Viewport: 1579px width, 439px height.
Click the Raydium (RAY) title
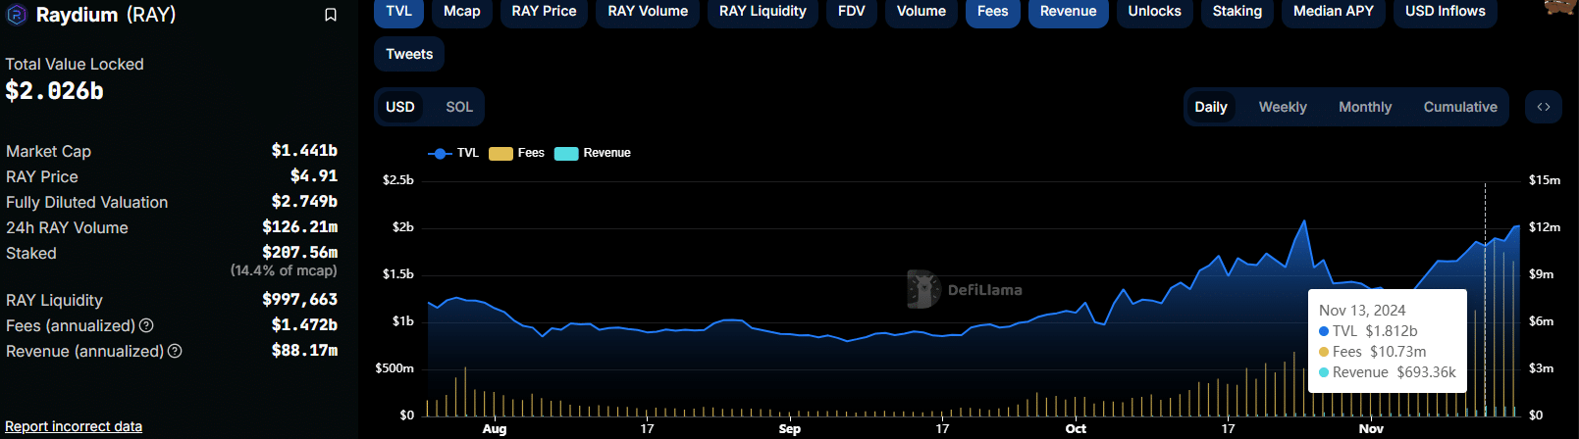[106, 15]
